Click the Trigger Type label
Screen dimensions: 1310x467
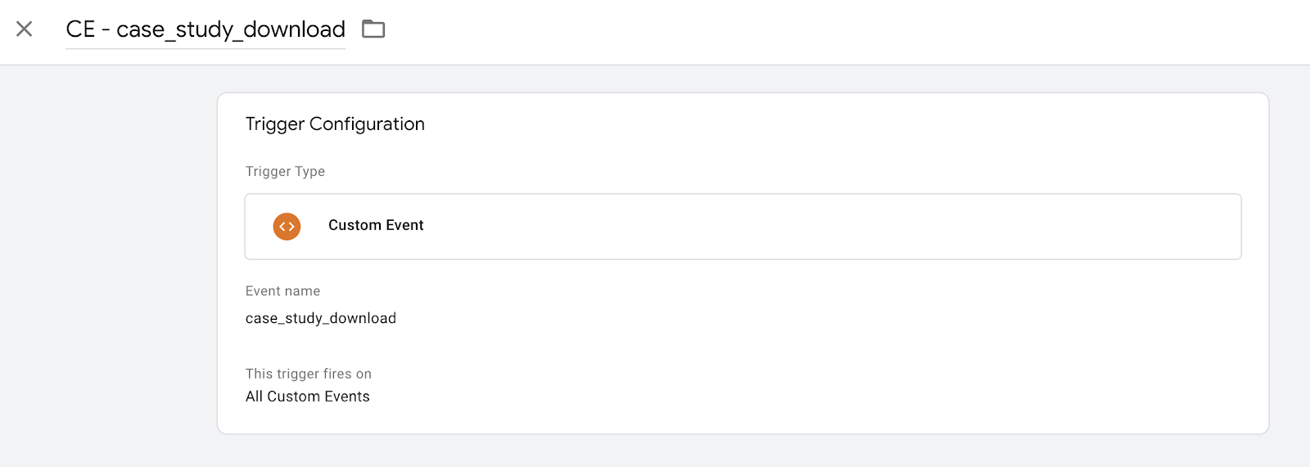[x=285, y=171]
